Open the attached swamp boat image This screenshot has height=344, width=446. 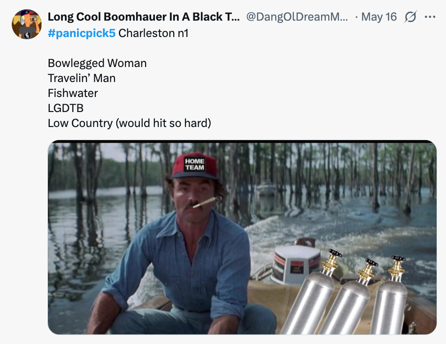pos(242,237)
